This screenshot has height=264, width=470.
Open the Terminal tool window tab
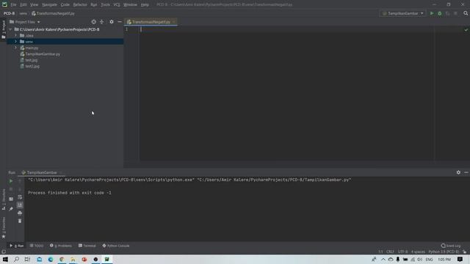(87, 246)
